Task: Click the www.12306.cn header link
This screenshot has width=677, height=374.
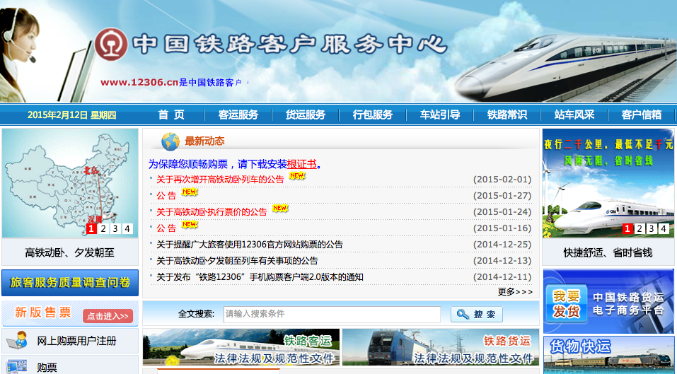Action: pos(139,83)
